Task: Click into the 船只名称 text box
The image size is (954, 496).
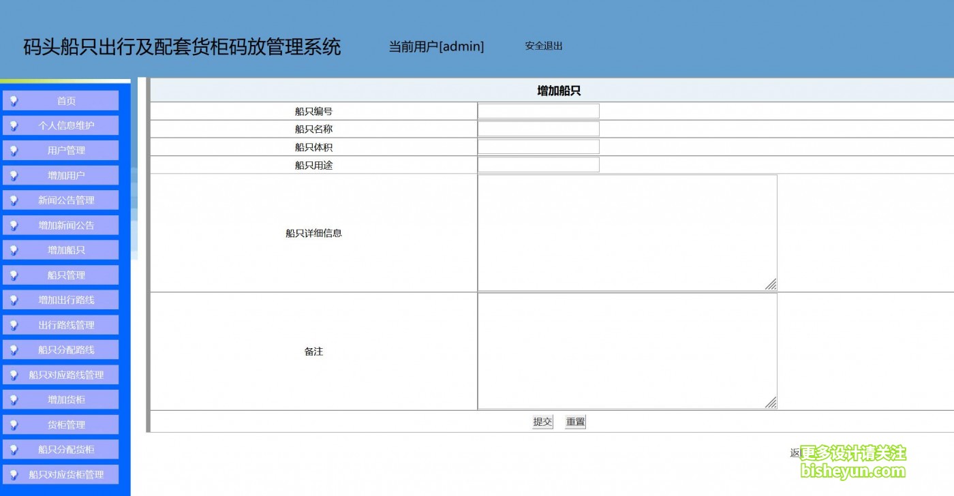Action: [538, 129]
